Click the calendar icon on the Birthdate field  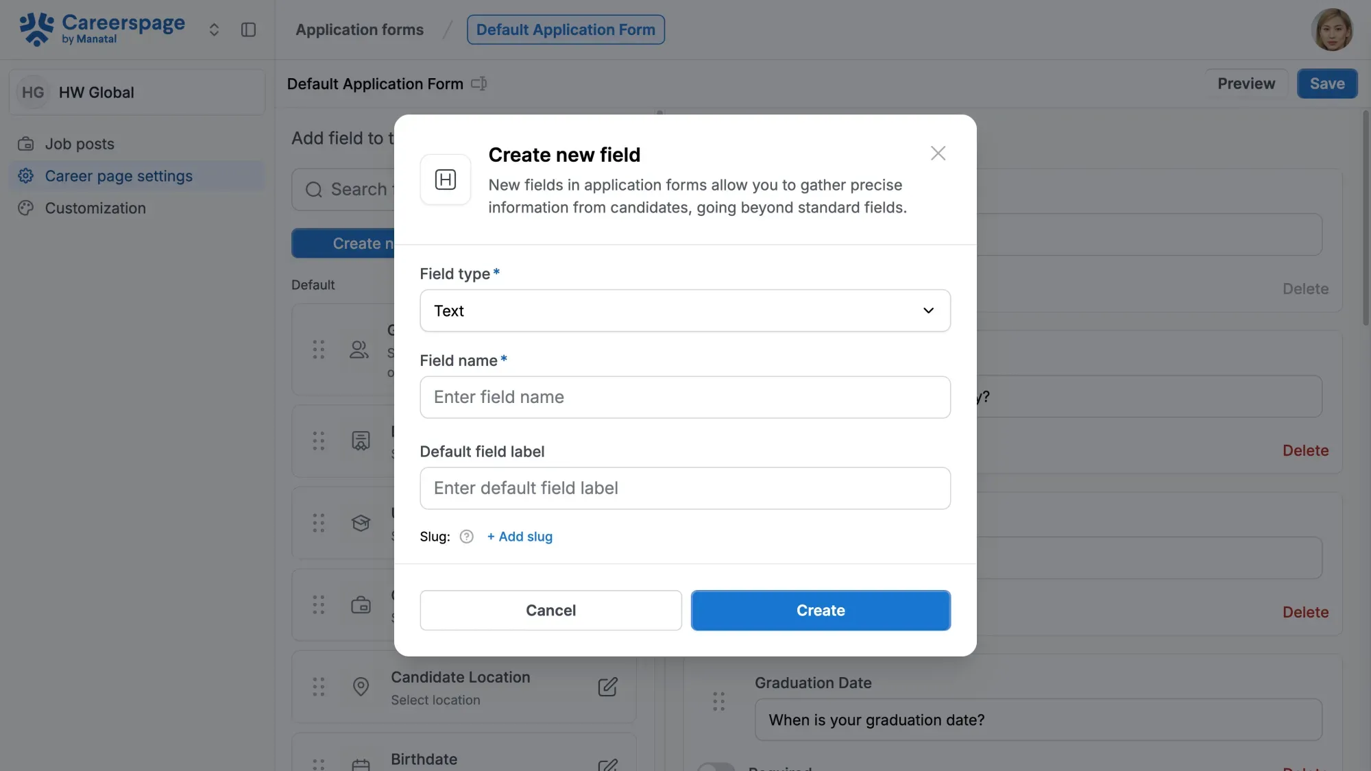point(361,764)
